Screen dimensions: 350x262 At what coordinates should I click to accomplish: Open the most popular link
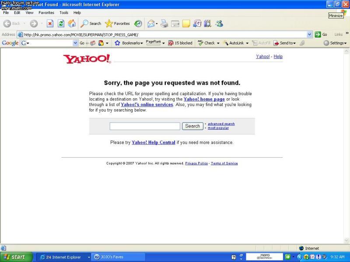click(218, 128)
